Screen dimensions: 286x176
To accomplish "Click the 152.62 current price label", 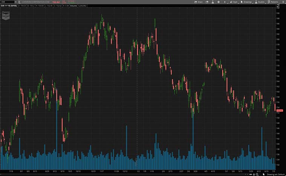I will pyautogui.click(x=280, y=111).
